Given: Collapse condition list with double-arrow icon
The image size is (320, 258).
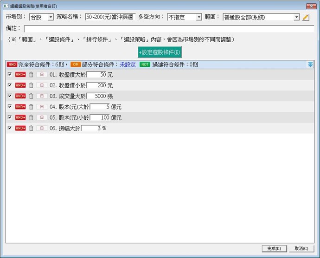Looking at the screenshot, I should (x=310, y=64).
